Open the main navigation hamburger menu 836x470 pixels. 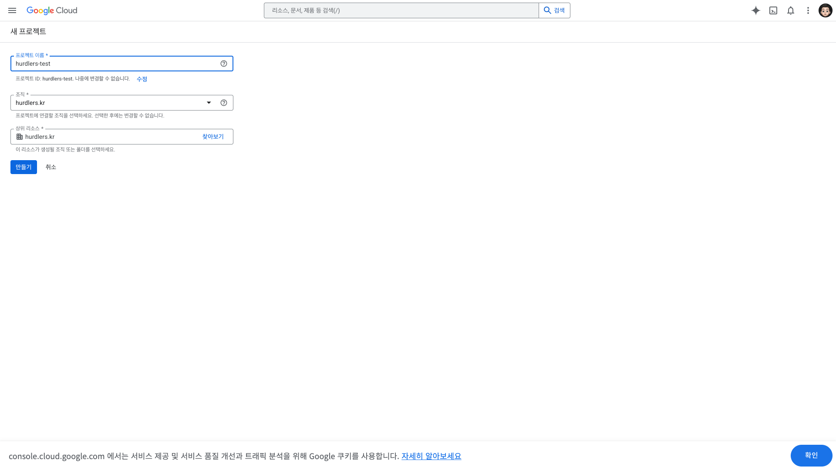12,10
